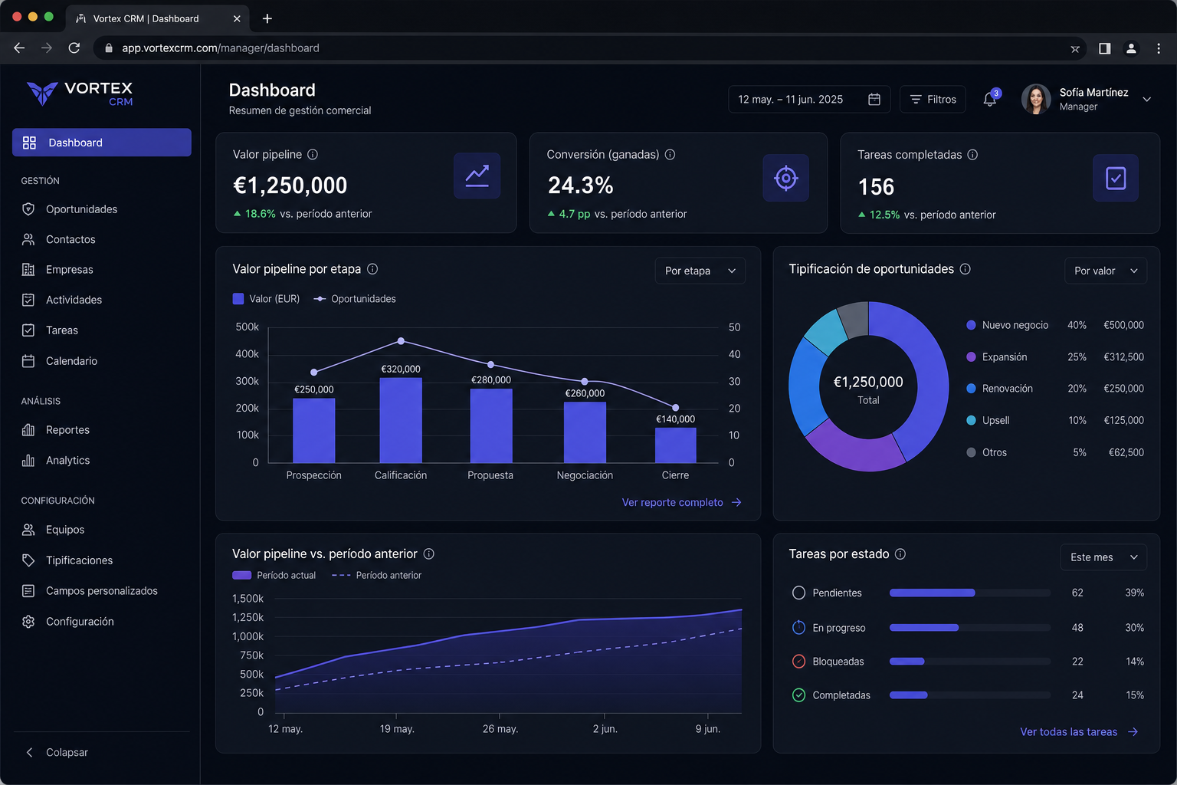Screen dimensions: 1177x785
Task: Click the En progreso status circle
Action: 798,627
